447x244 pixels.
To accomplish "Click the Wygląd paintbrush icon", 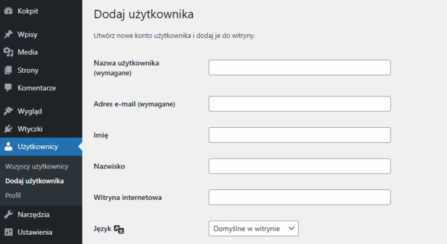I will click(x=8, y=111).
